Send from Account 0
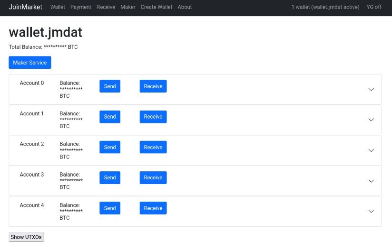Viewport: 392px width, 251px height. [x=110, y=86]
